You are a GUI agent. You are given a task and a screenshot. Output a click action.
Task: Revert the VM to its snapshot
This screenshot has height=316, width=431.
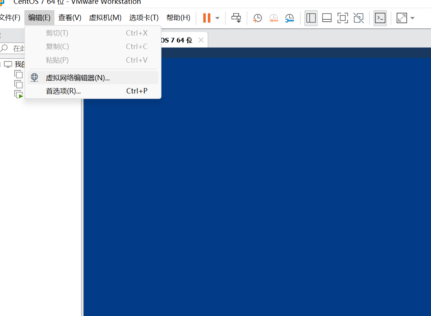[274, 18]
